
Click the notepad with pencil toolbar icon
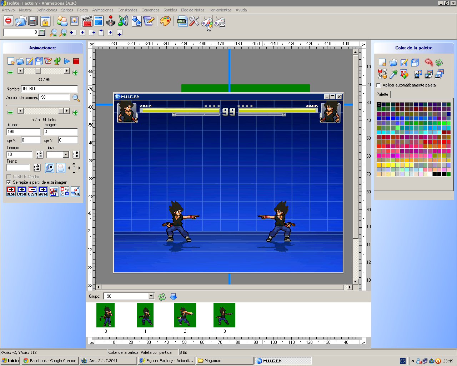(149, 21)
